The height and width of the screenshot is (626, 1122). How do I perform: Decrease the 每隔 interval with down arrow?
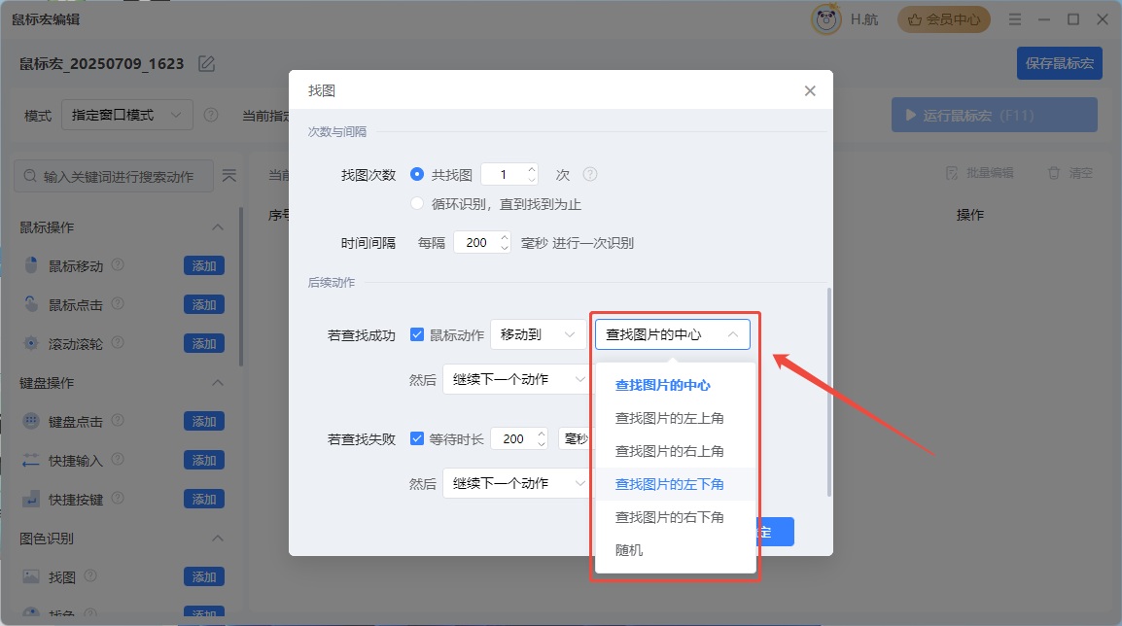tap(505, 248)
